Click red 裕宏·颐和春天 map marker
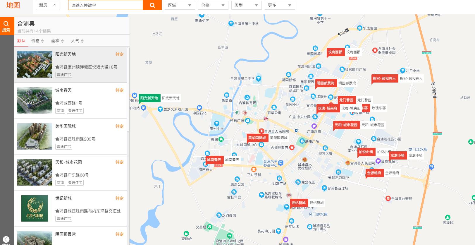 (x=384, y=79)
